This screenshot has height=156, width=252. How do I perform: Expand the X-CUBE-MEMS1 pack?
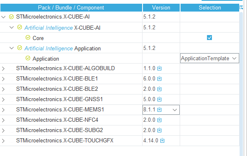3,110
